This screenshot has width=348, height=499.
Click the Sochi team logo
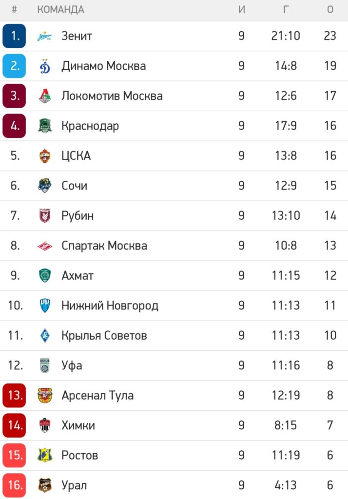(44, 186)
